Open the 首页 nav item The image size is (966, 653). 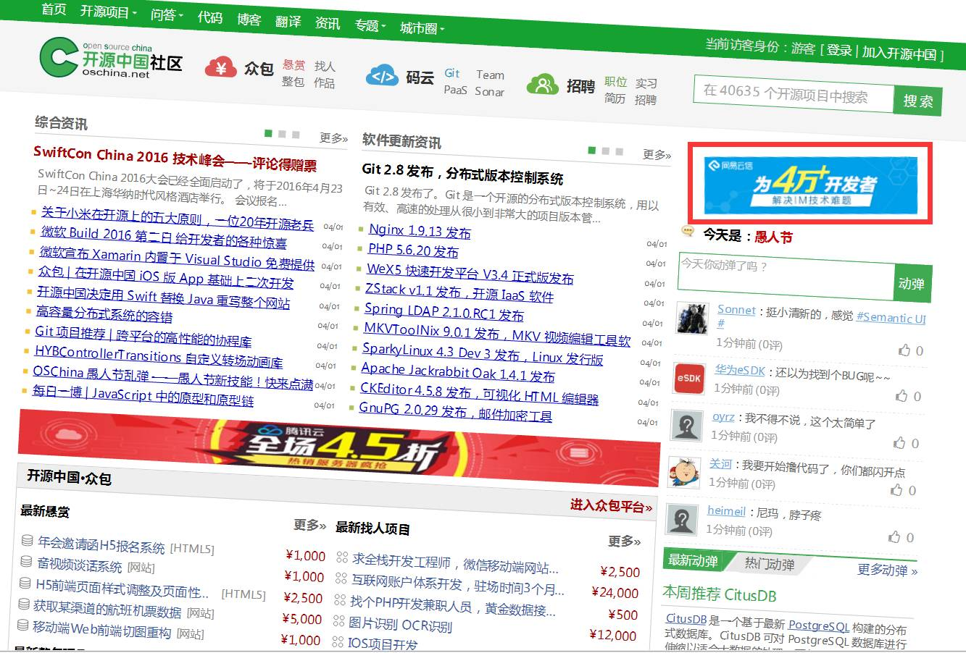54,9
